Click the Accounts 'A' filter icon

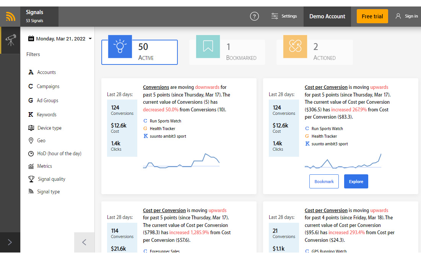pos(31,72)
